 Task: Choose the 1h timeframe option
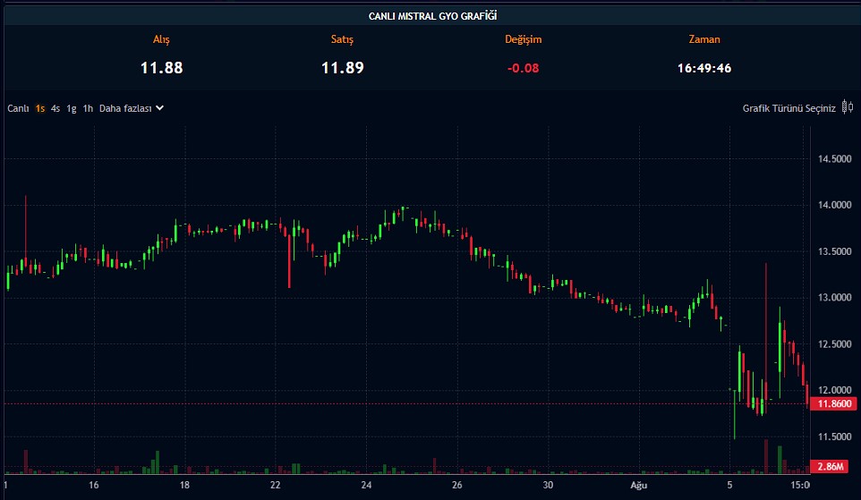click(x=88, y=108)
